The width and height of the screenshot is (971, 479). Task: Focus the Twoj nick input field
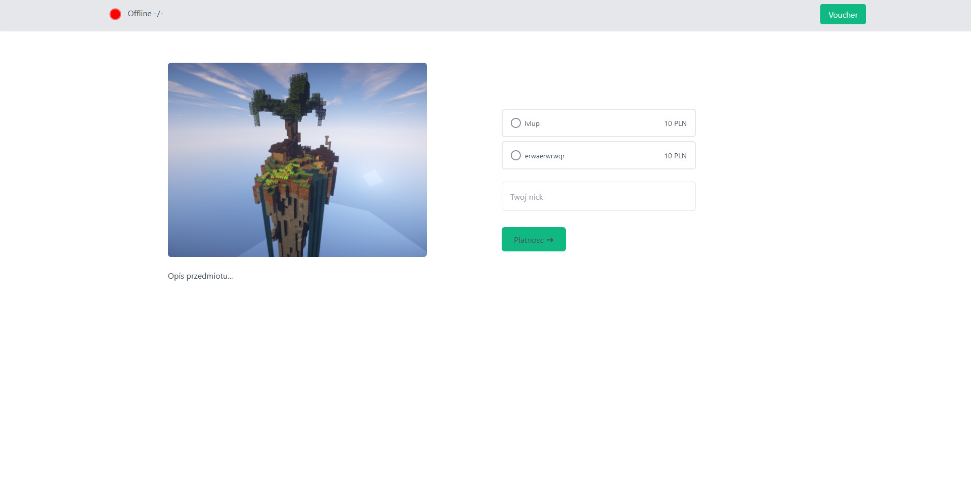point(598,196)
